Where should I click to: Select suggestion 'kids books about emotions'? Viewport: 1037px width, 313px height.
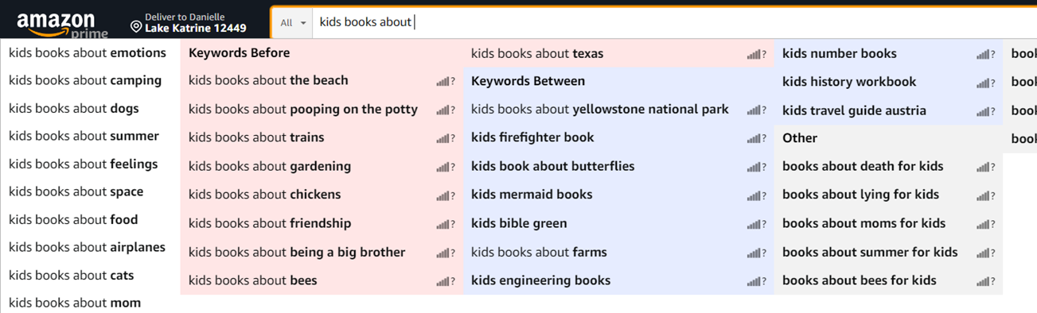(x=88, y=53)
